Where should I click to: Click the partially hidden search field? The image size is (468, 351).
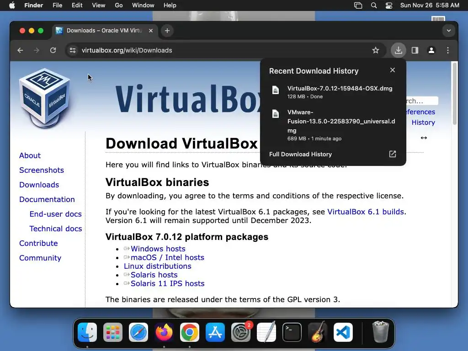click(x=422, y=101)
